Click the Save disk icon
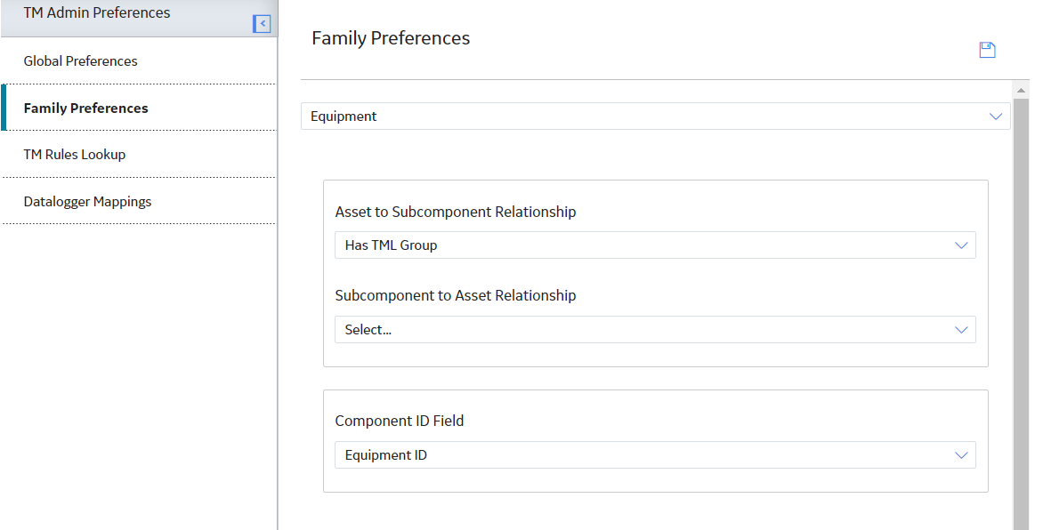1051x530 pixels. point(987,51)
